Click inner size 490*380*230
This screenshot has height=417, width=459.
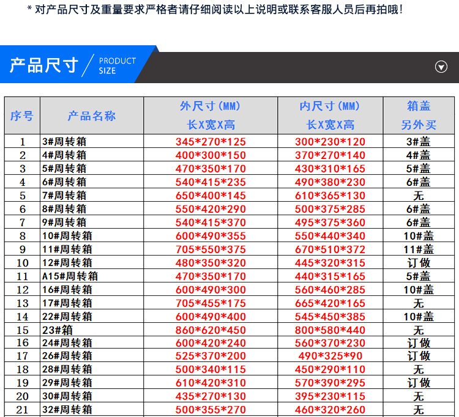point(330,182)
